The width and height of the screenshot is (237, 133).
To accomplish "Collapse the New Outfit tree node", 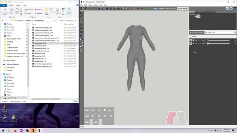I will coord(191,14).
